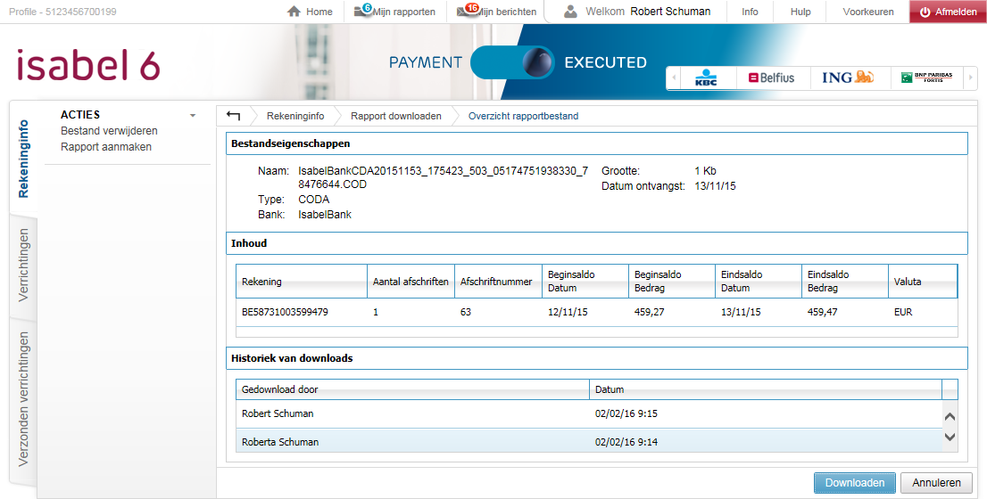Click the Home house icon
Viewport: 987px width, 499px height.
294,12
